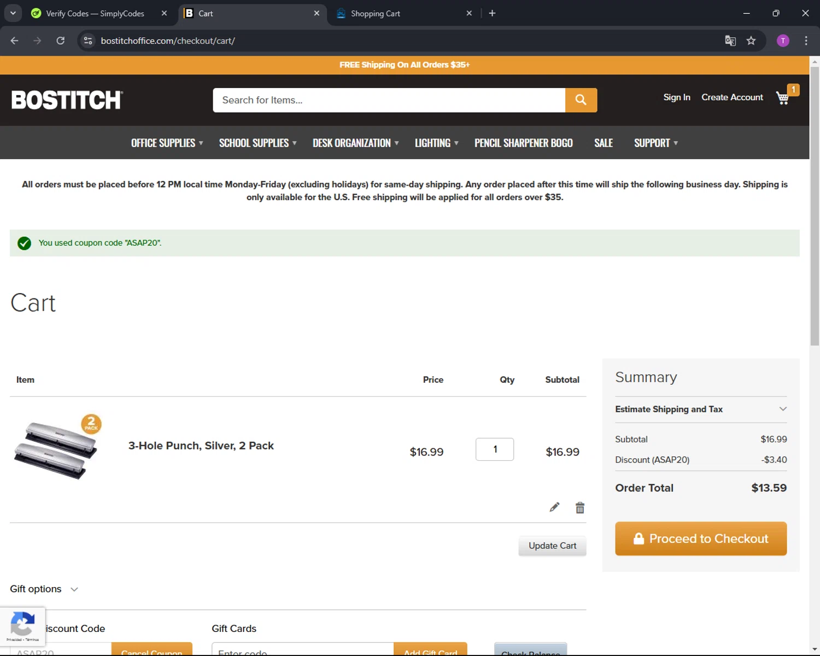Click the -$3.40 discount amount
This screenshot has width=820, height=656.
(x=774, y=460)
